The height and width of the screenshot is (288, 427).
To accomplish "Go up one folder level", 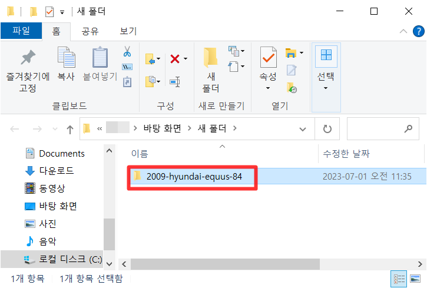I will pos(70,130).
